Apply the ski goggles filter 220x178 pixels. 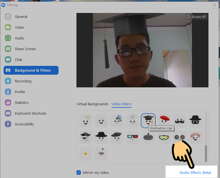pyautogui.click(x=164, y=137)
